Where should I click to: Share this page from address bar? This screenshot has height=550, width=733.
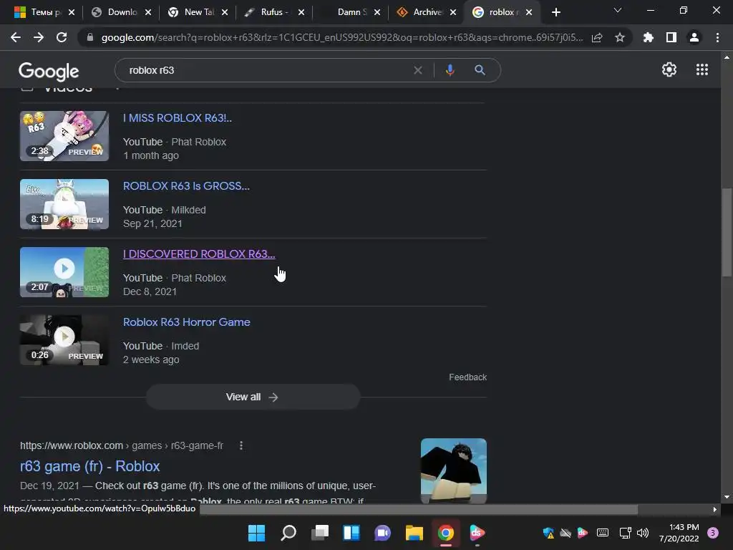pos(597,37)
